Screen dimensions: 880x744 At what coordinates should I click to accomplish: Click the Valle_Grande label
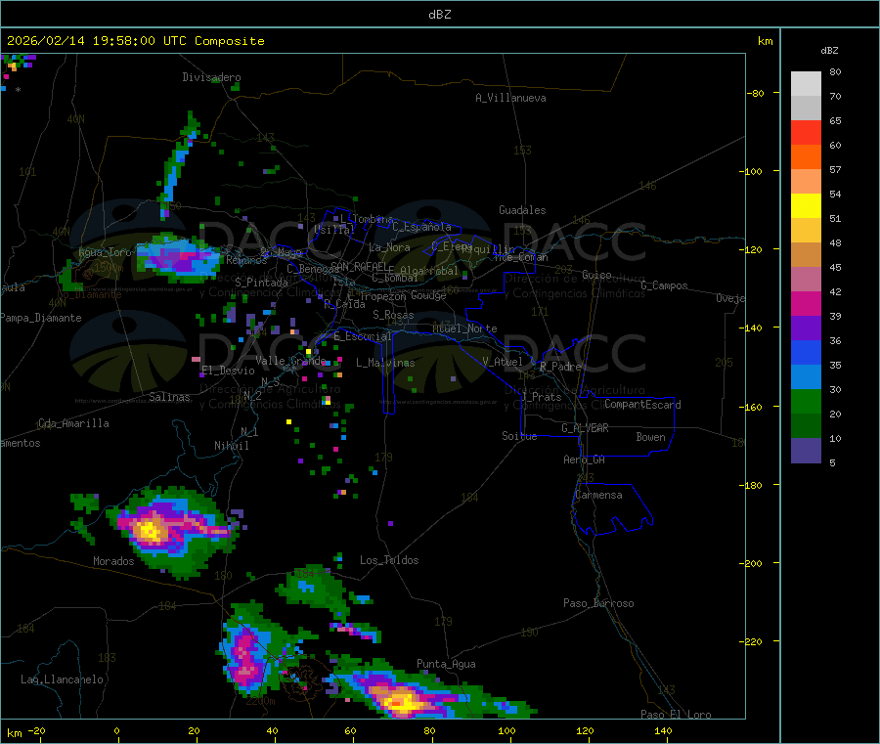tap(290, 360)
